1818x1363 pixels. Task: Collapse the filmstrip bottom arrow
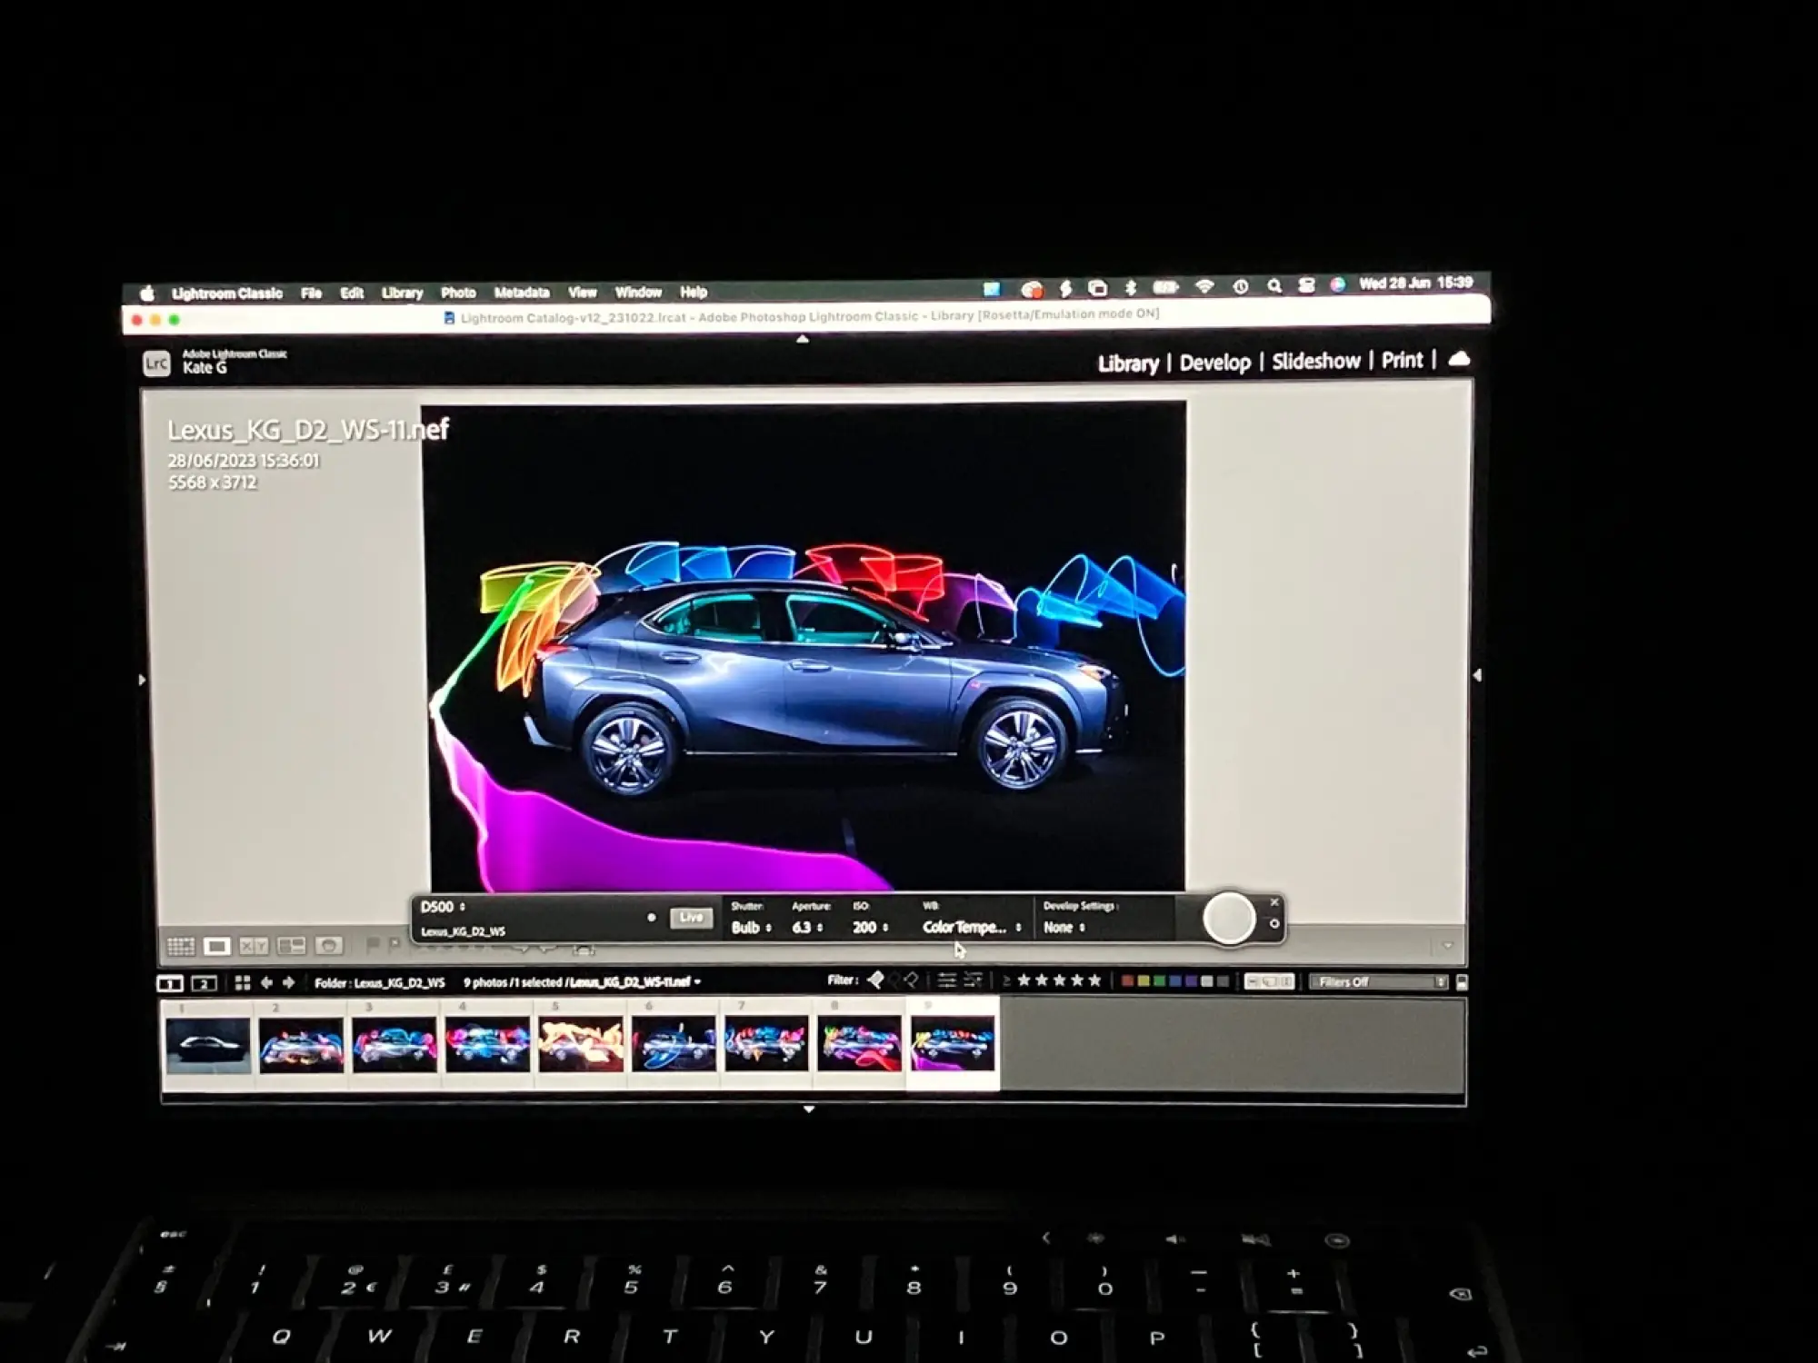tap(809, 1109)
